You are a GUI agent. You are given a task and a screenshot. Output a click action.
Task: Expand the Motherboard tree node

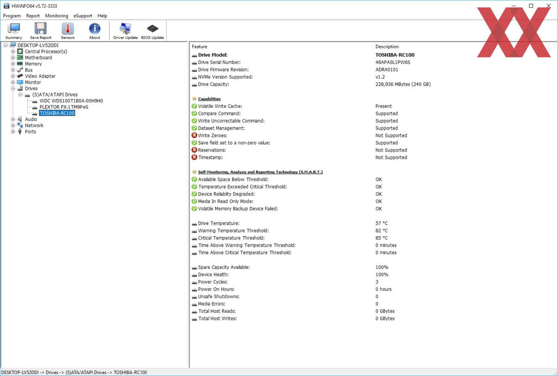[13, 58]
